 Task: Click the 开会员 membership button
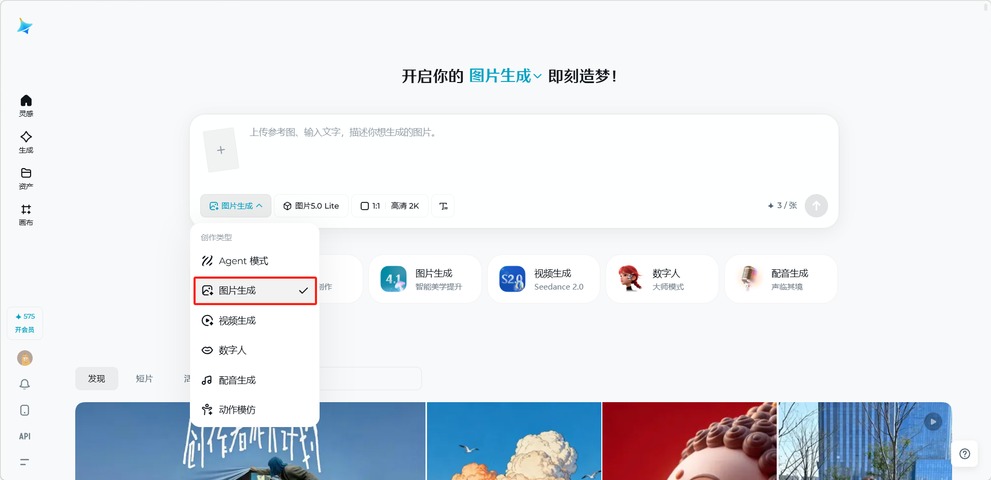[25, 330]
